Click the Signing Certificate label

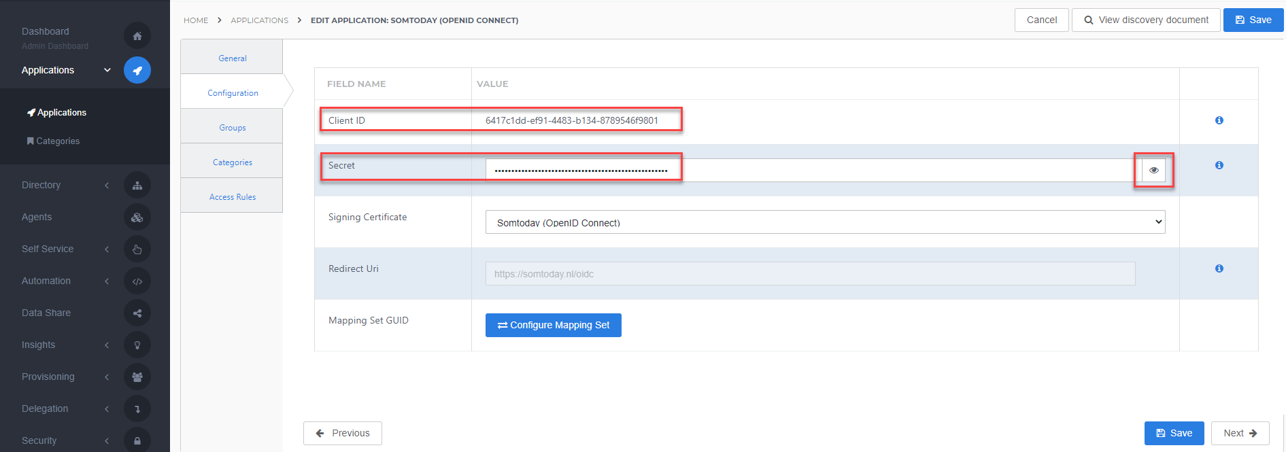point(367,218)
